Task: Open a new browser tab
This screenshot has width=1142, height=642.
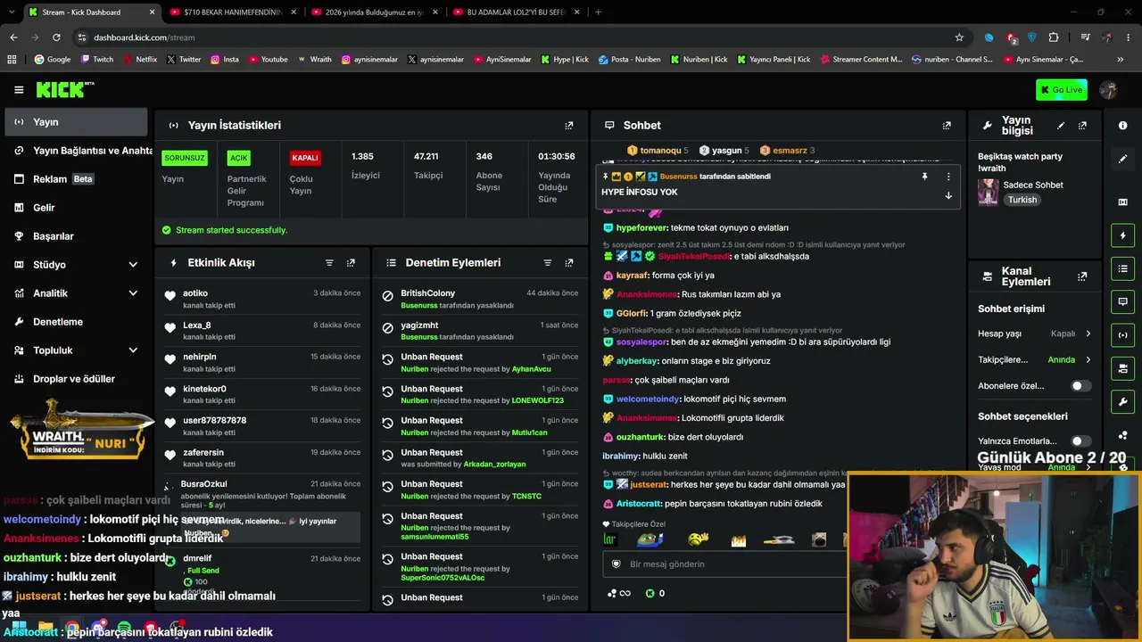Action: [x=598, y=12]
